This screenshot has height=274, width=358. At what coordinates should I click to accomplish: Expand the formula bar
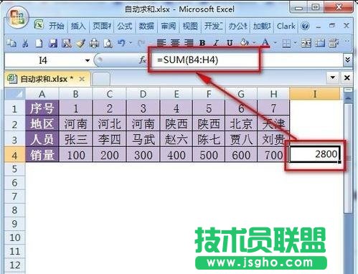pyautogui.click(x=348, y=60)
